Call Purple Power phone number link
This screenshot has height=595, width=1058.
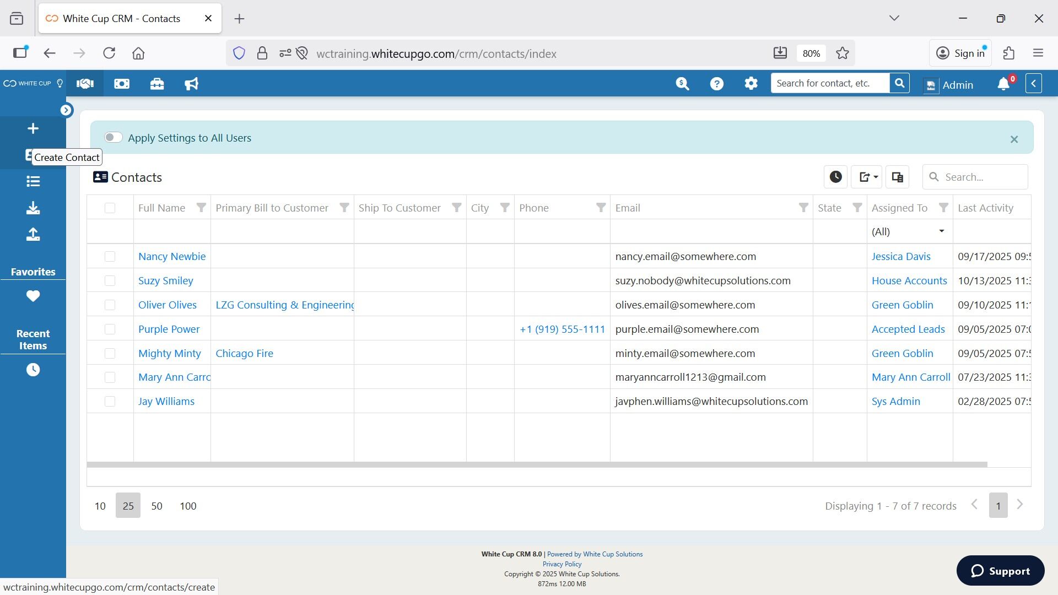[x=563, y=329]
